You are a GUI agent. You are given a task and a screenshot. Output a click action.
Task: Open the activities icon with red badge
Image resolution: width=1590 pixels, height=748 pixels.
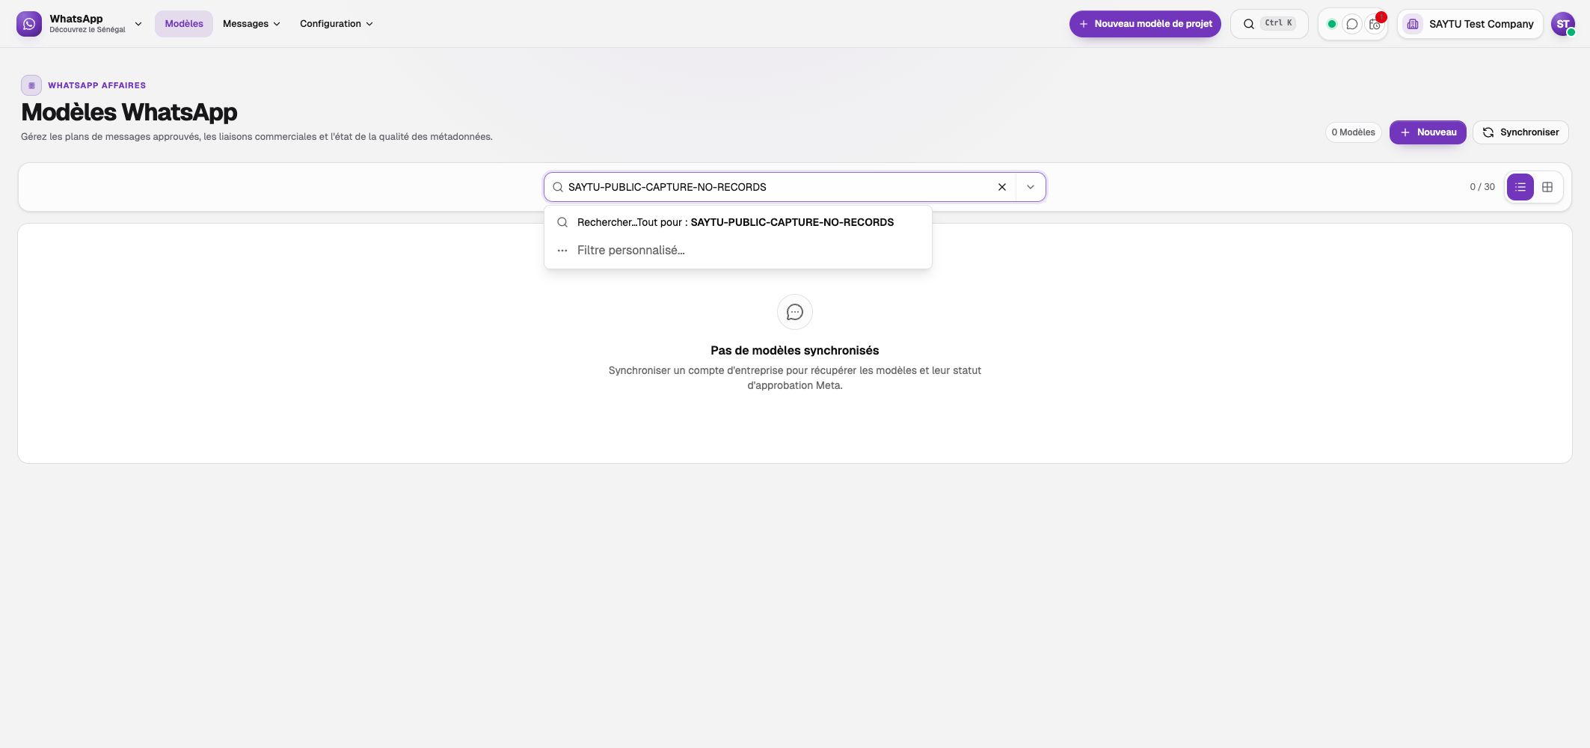click(x=1375, y=24)
